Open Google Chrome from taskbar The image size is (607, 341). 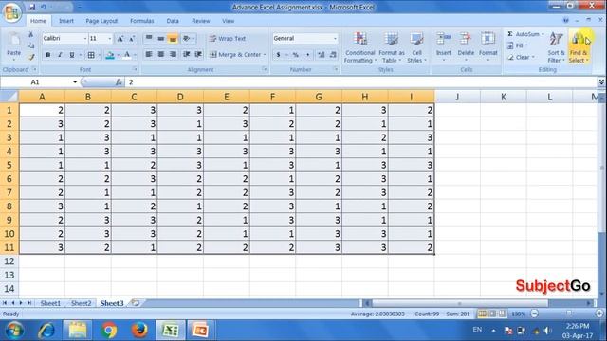(x=109, y=331)
